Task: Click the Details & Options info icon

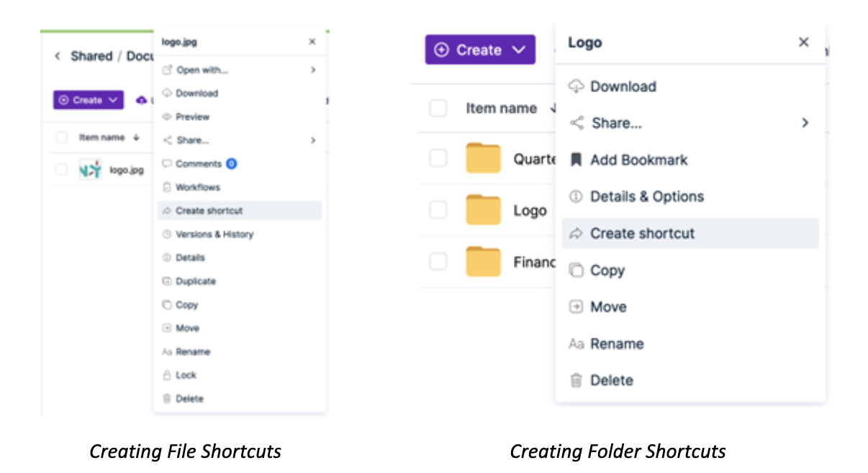Action: 575,196
